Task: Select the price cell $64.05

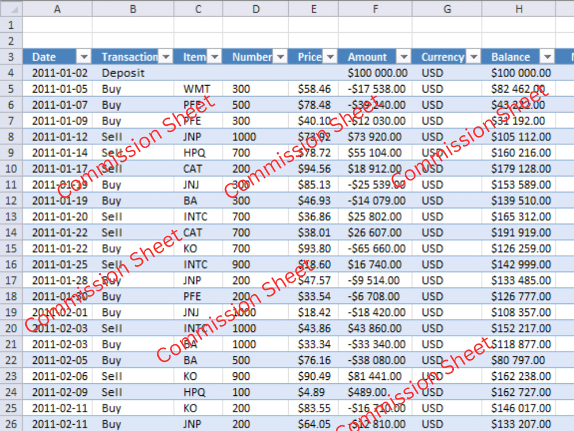Action: 313,424
